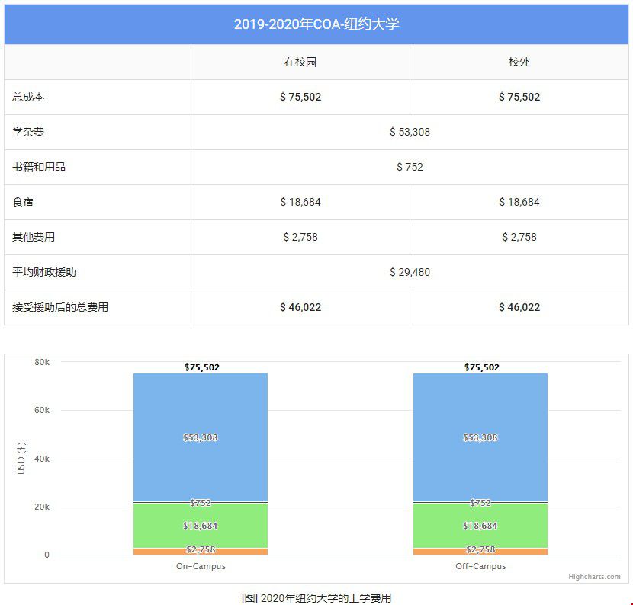The height and width of the screenshot is (605, 633).
Task: Click the Off-Campus $75,502 total label above bar
Action: pyautogui.click(x=481, y=367)
